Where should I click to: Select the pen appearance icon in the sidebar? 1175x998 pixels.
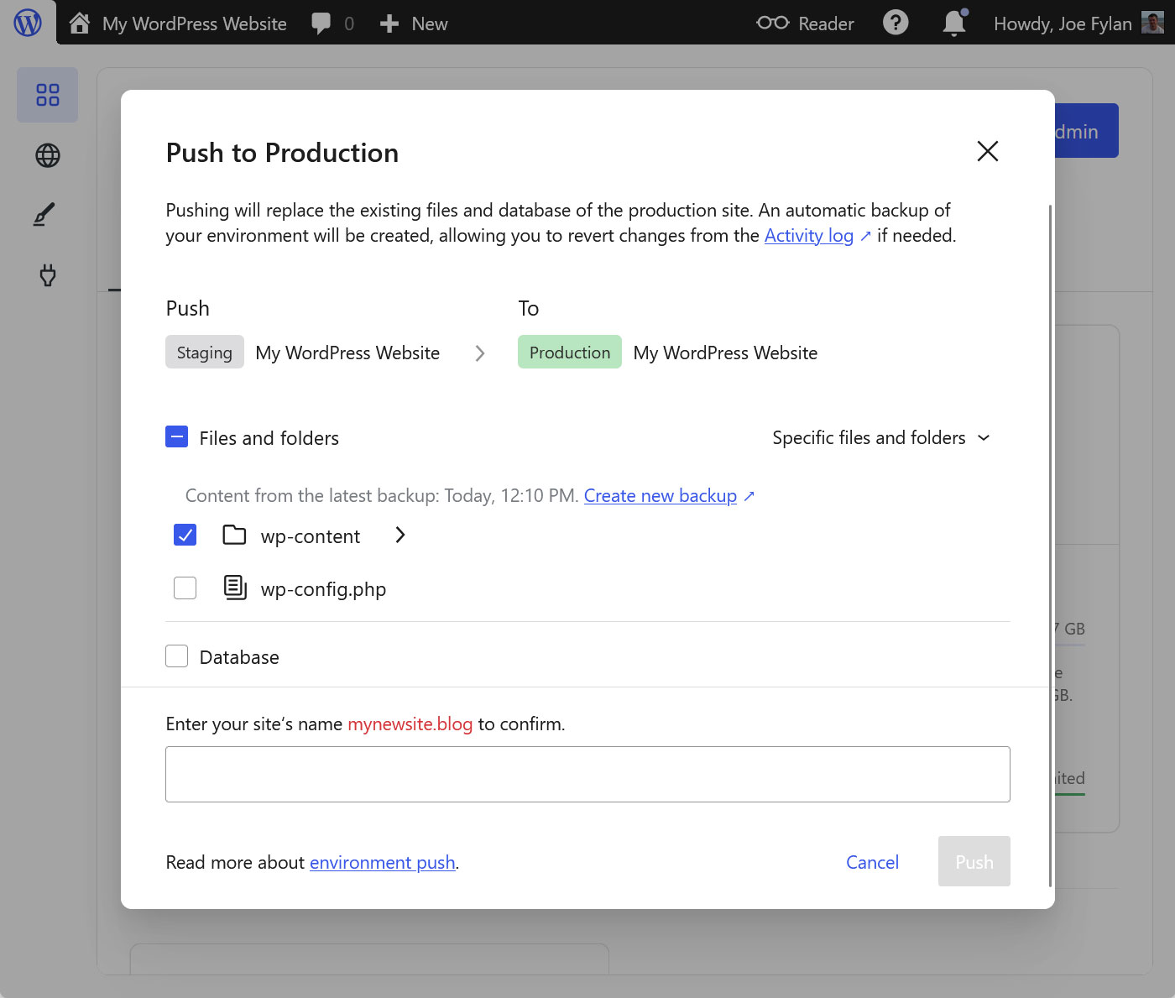click(47, 215)
